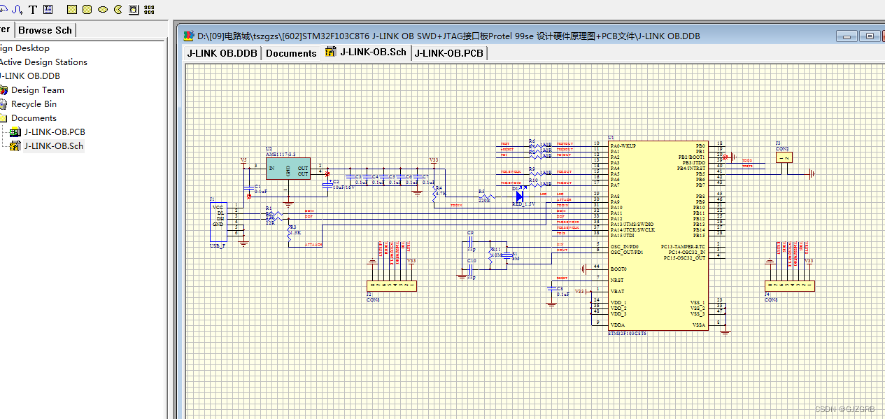The width and height of the screenshot is (885, 419).
Task: Select the Rectangle drawing tool
Action: click(x=72, y=9)
